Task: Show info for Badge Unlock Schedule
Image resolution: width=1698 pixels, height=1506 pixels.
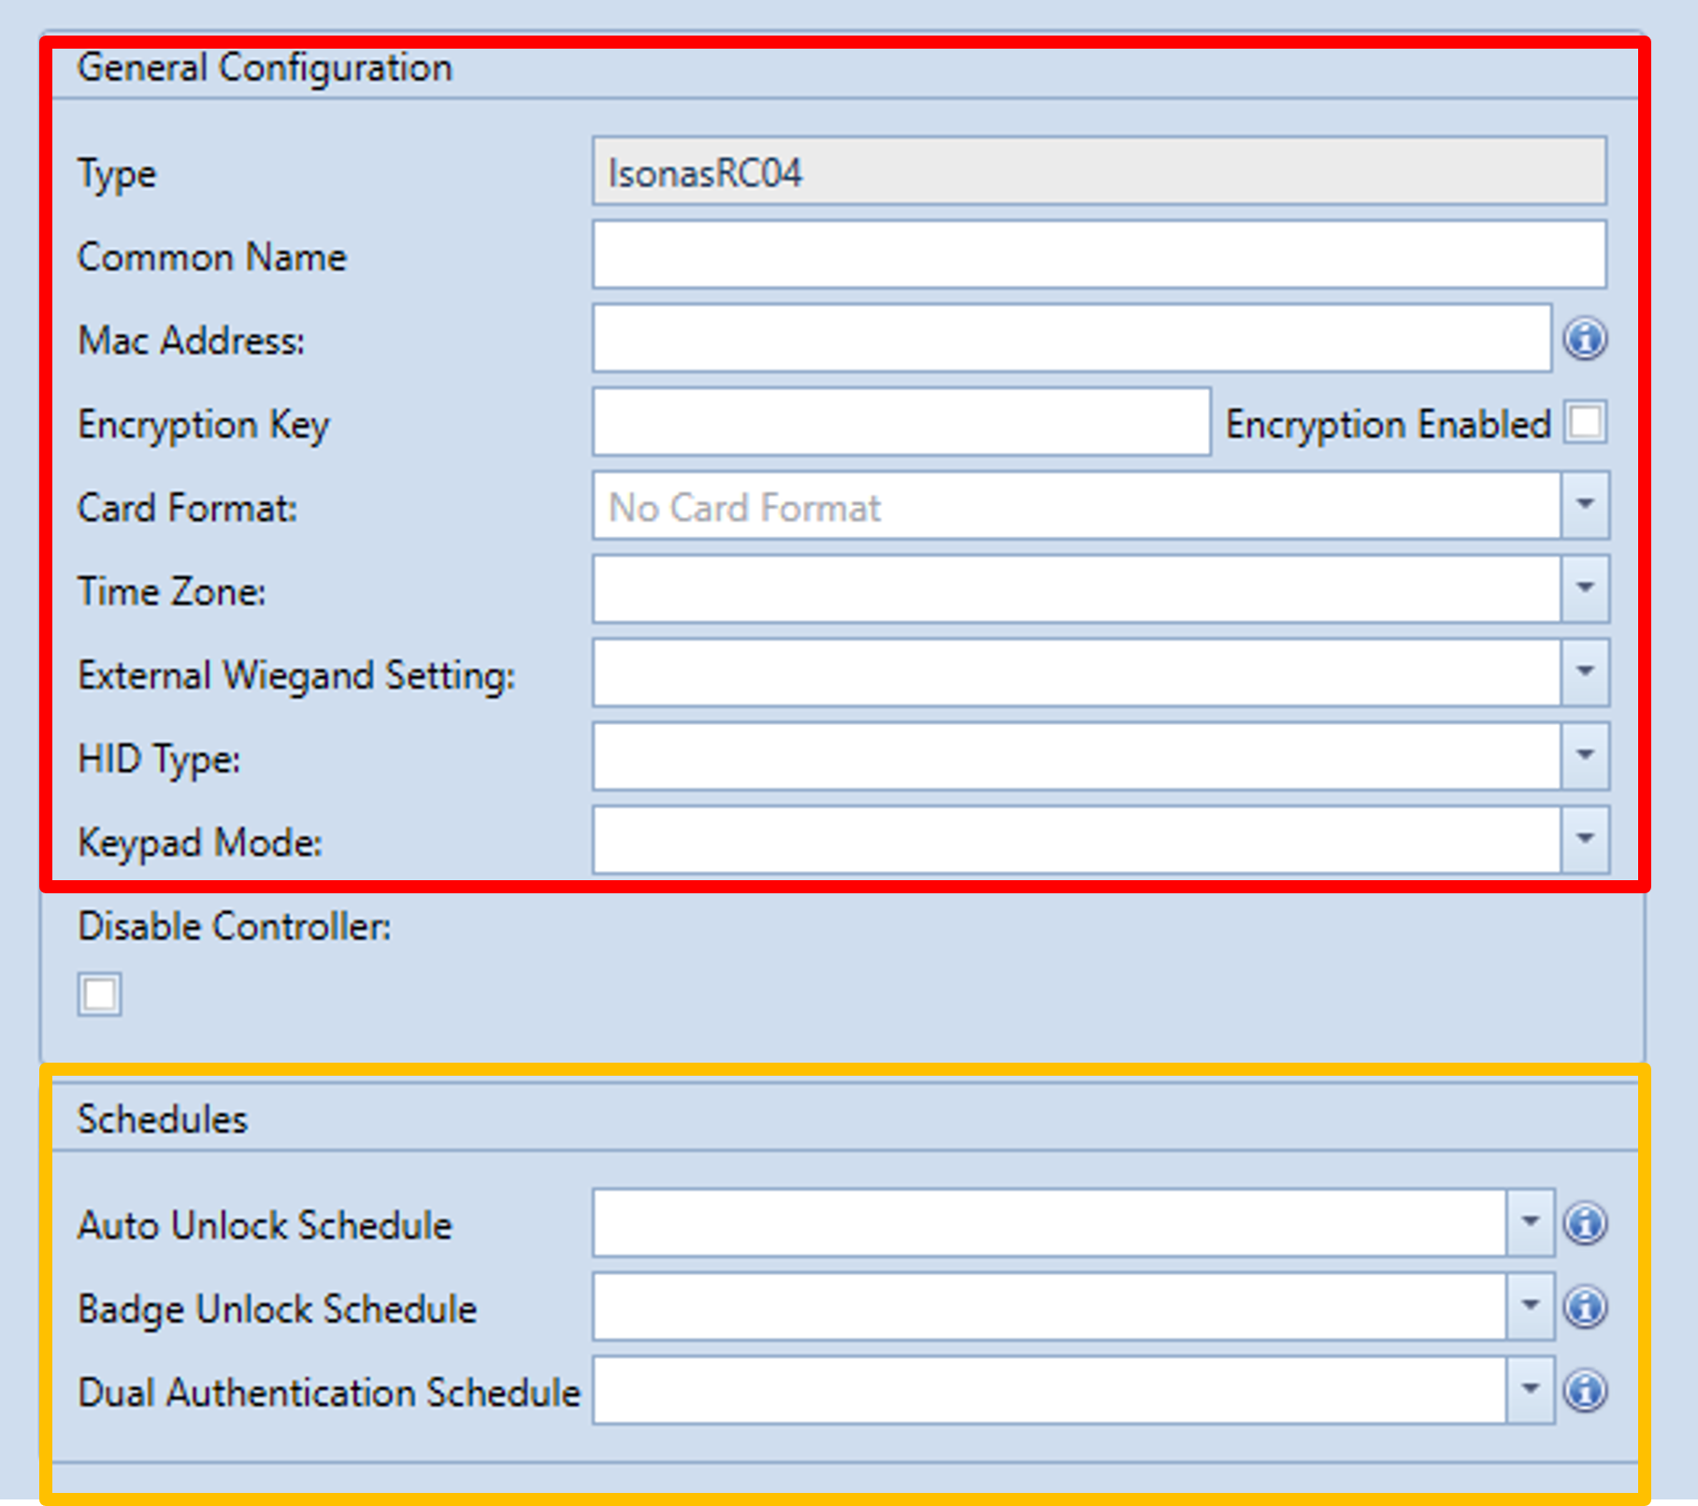Action: [1586, 1307]
